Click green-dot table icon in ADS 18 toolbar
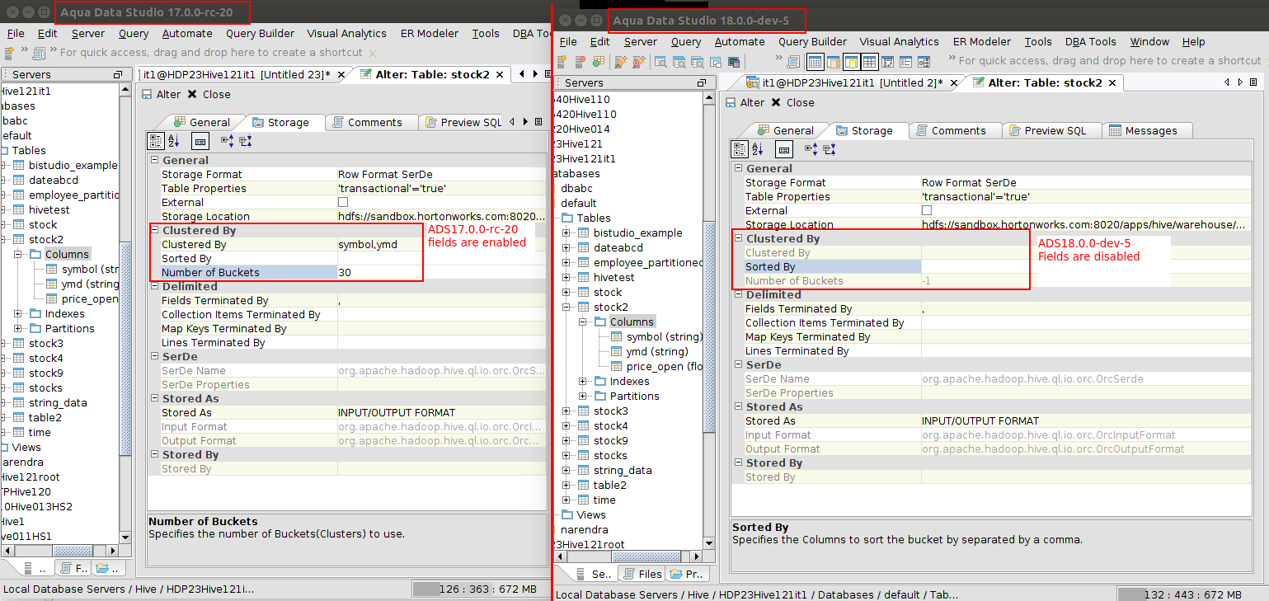This screenshot has width=1269, height=601. pos(599,62)
